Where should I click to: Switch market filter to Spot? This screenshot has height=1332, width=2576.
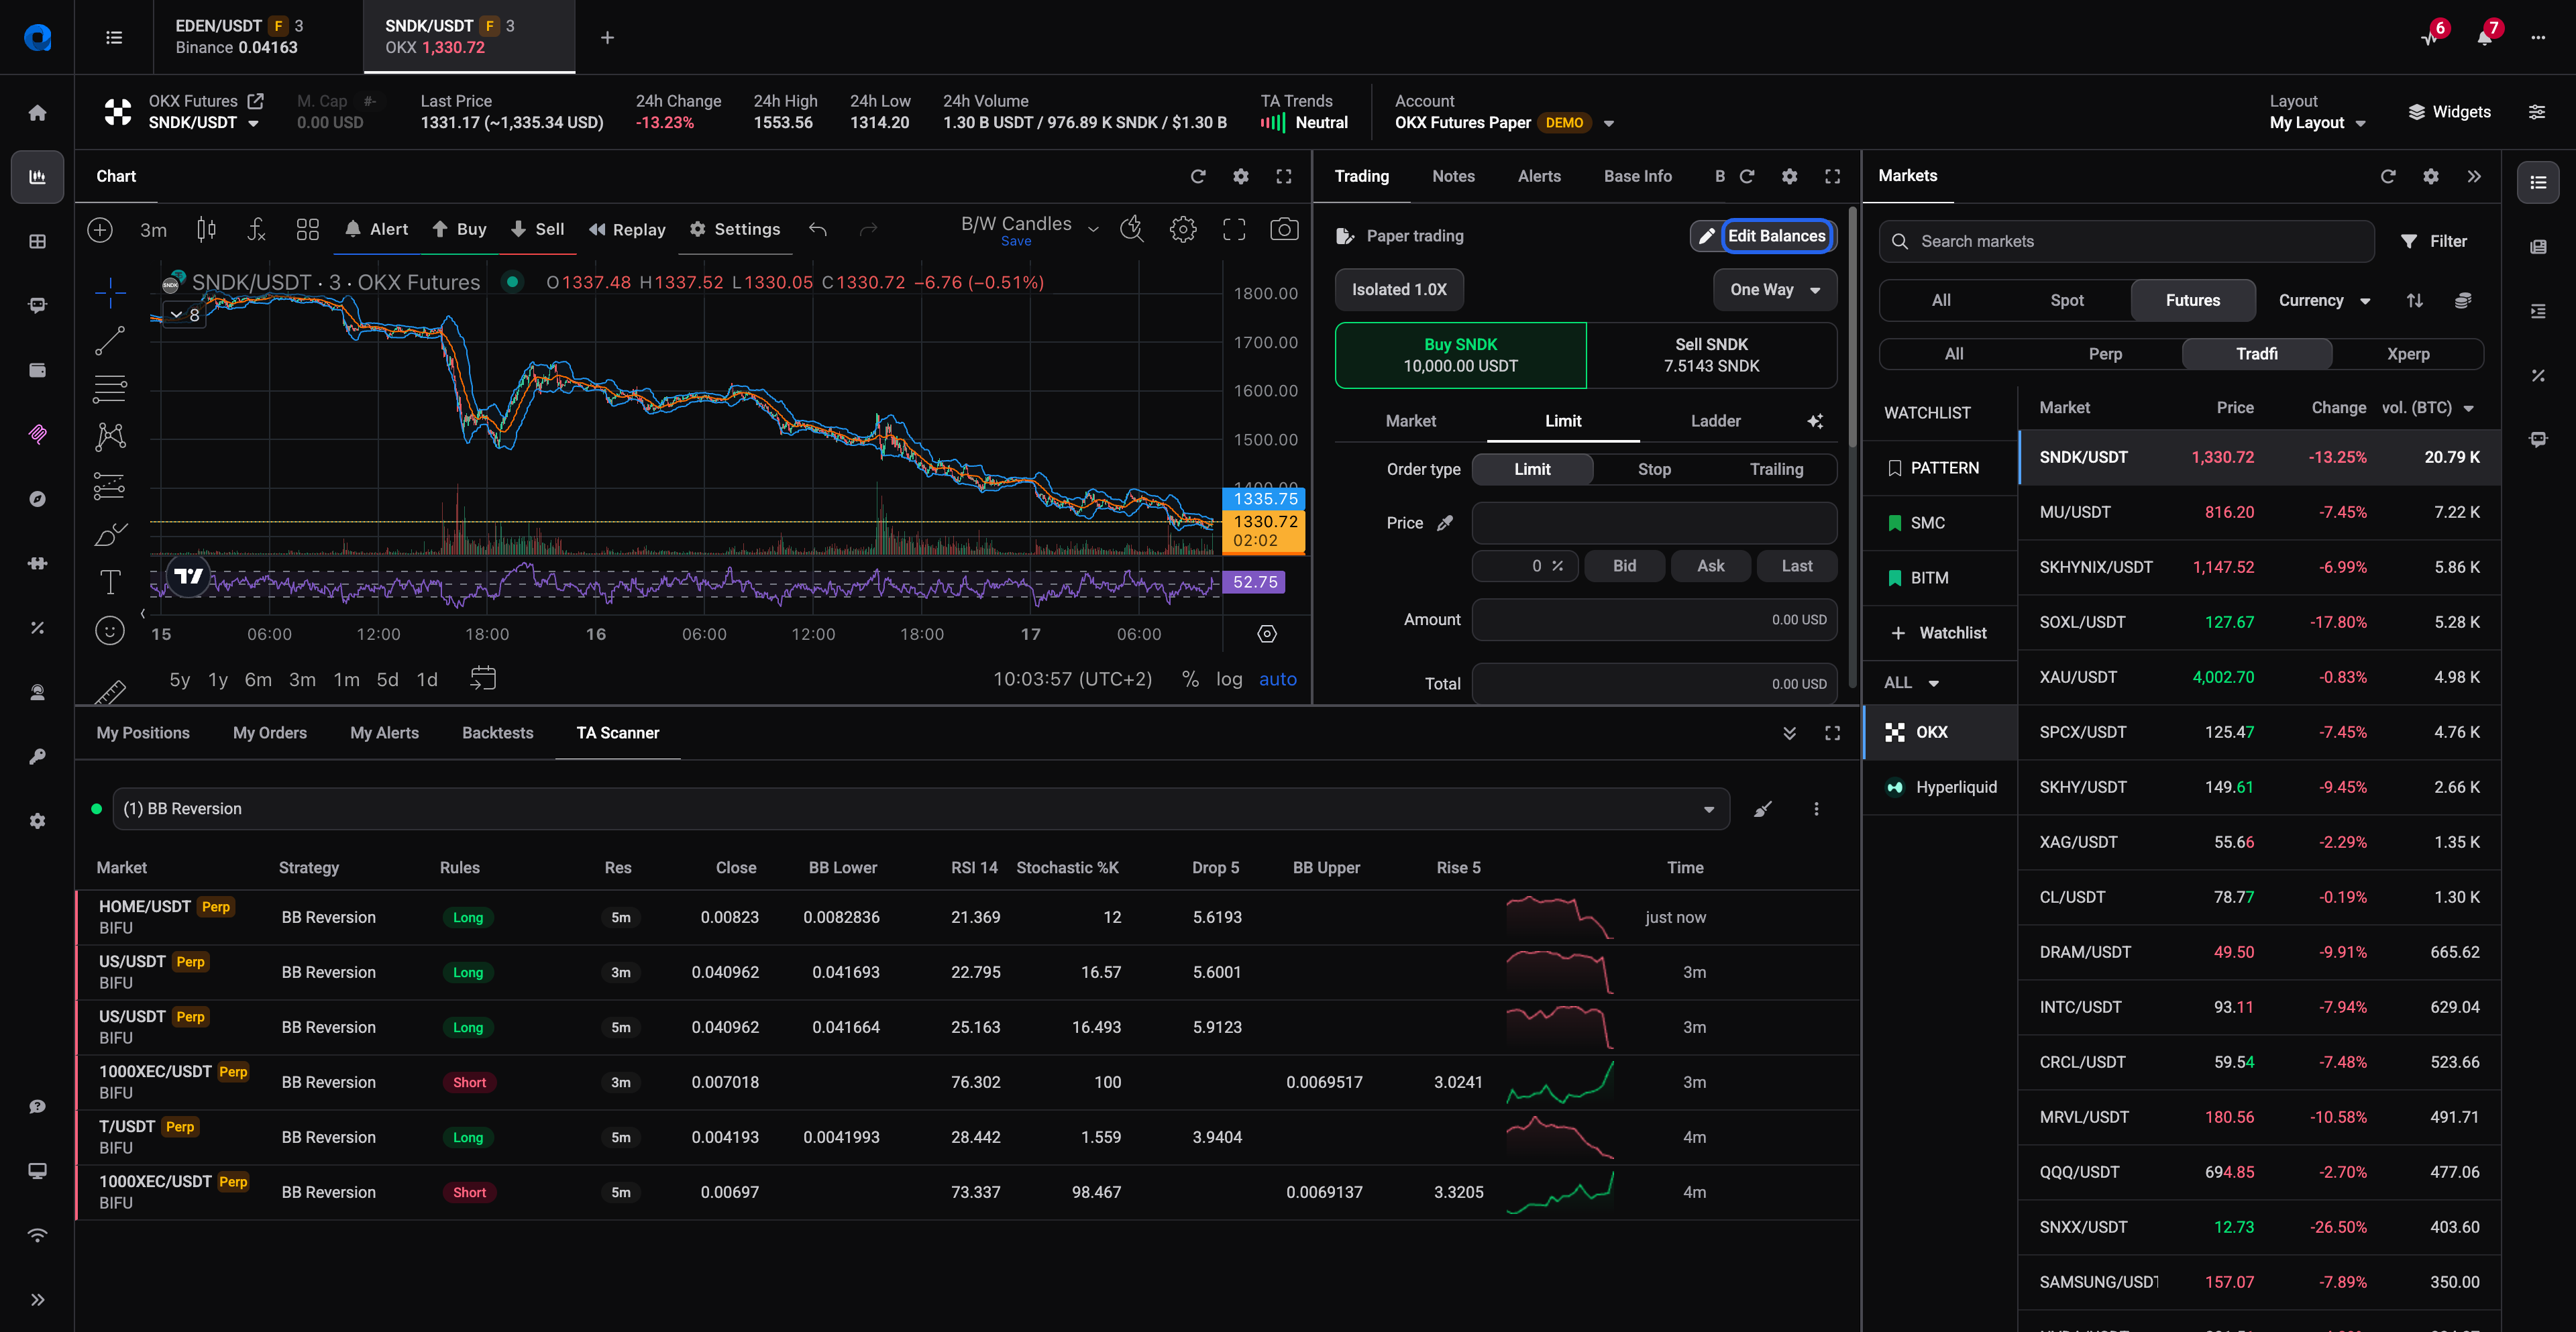pyautogui.click(x=2067, y=300)
